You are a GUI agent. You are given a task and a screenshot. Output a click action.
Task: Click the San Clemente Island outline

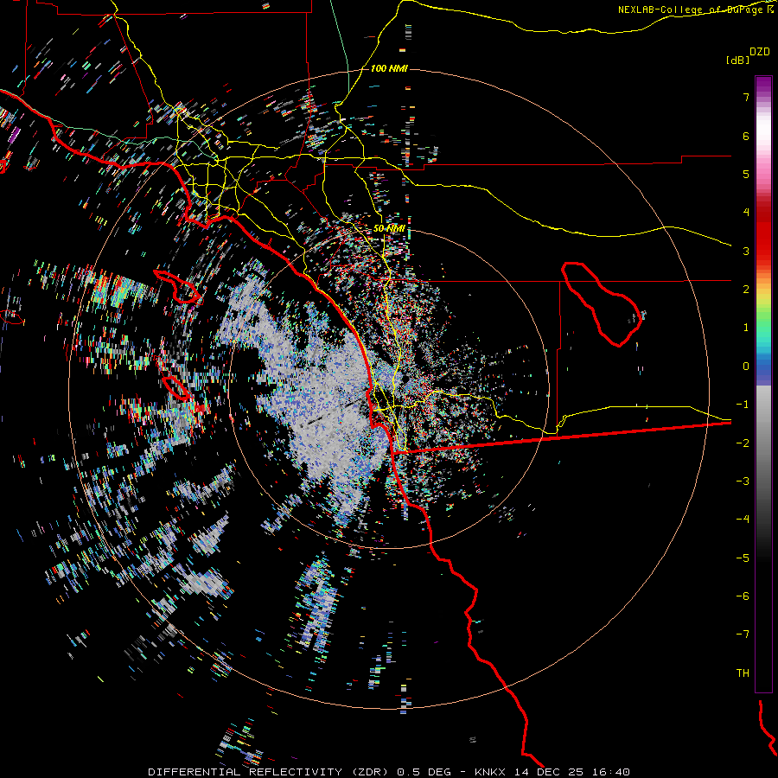[x=175, y=388]
